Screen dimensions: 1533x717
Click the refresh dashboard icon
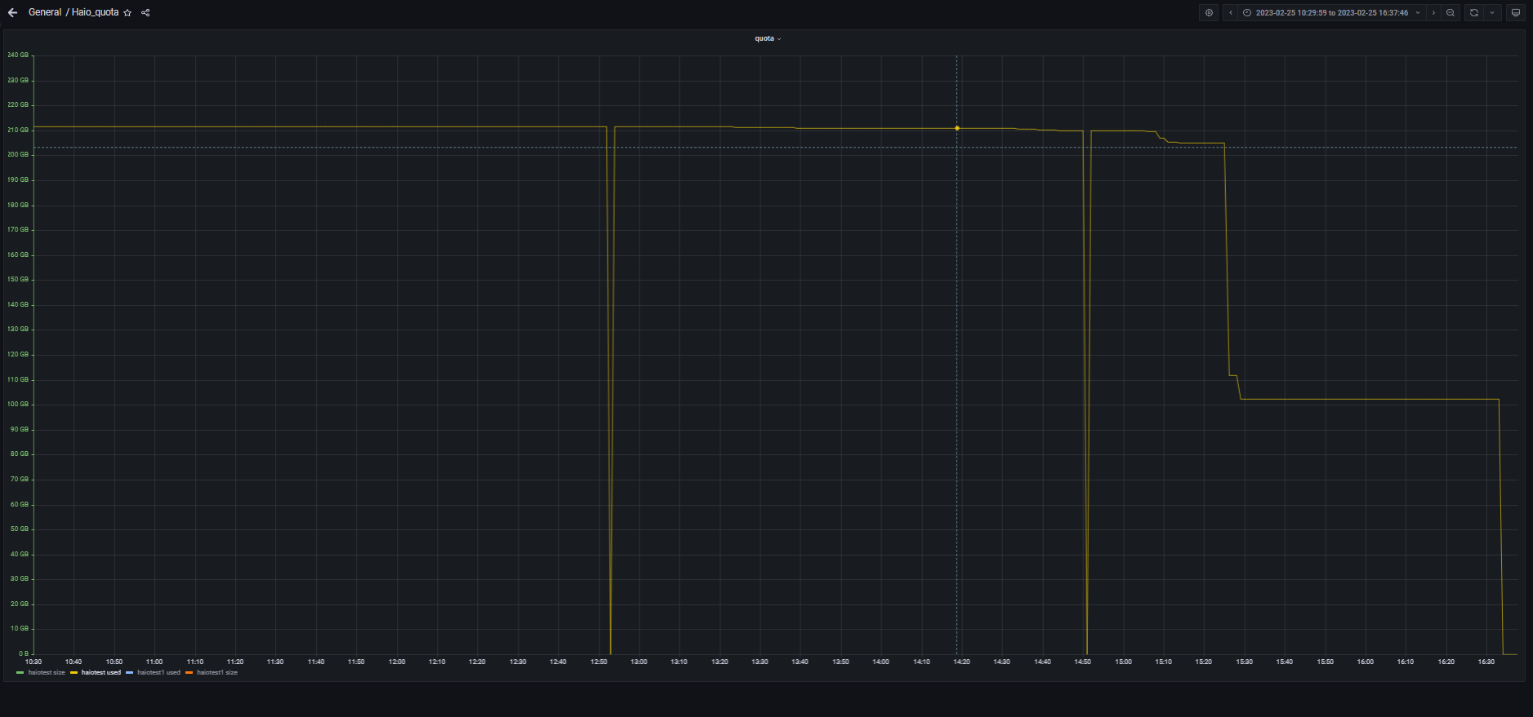pyautogui.click(x=1473, y=13)
